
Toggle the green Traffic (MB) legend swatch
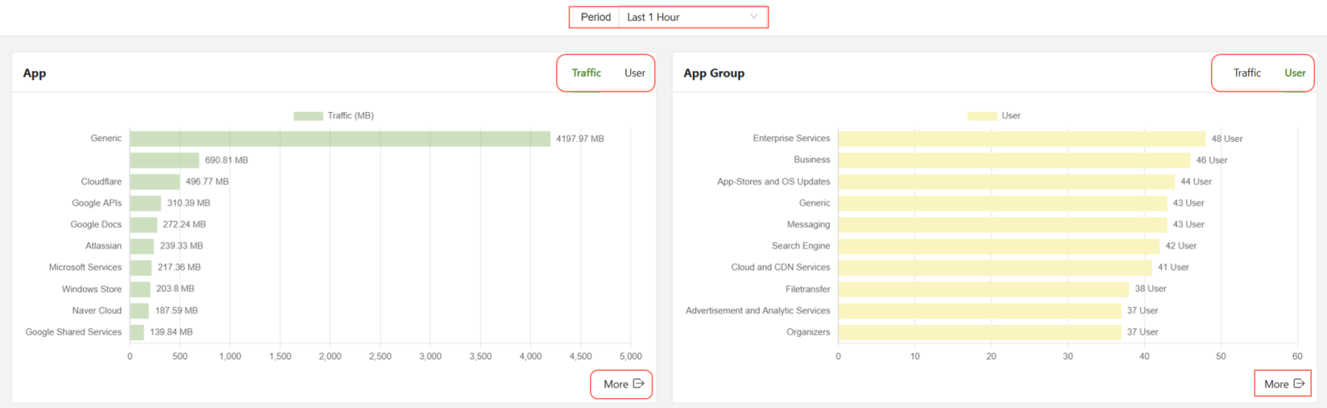point(308,116)
